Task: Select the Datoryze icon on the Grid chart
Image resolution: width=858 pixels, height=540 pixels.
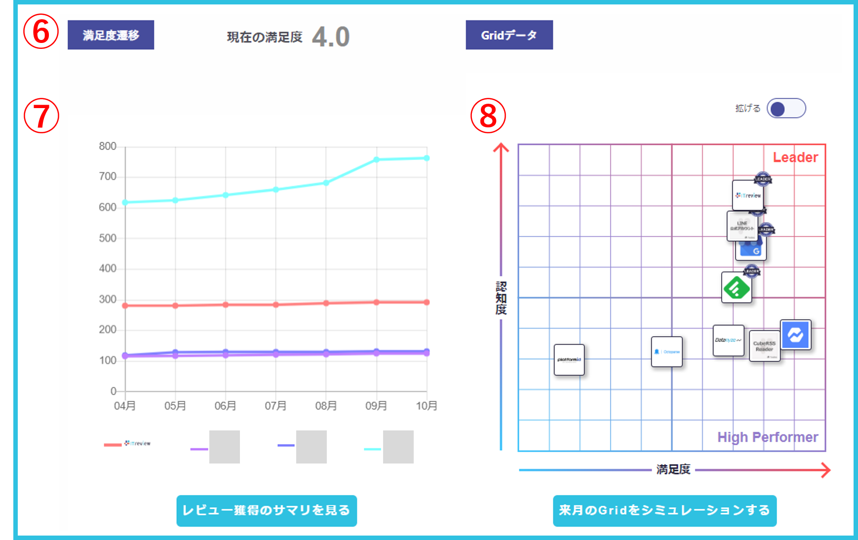Action: coord(729,341)
